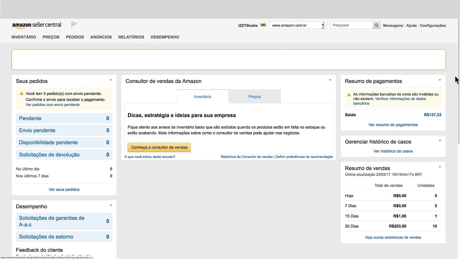The image size is (460, 259).
Task: Click Ver pedidos com envio pendente link
Action: 52,105
